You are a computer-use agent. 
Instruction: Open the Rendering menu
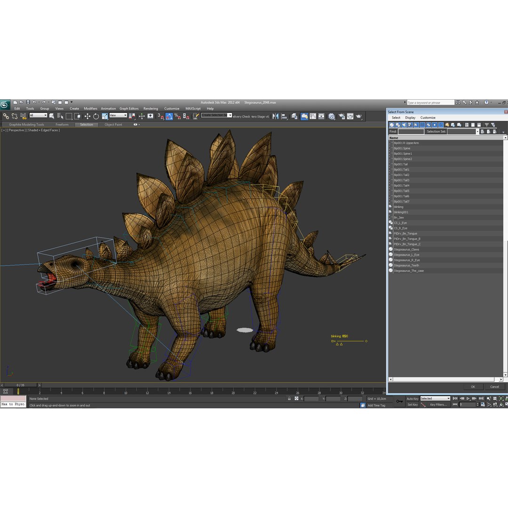tap(151, 109)
